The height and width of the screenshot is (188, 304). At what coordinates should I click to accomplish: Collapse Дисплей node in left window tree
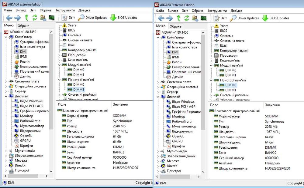6,96
